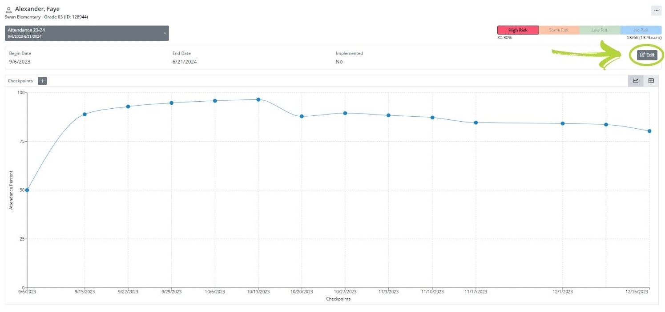Click the Begin Date value 9/6/2023
The image size is (665, 312).
pyautogui.click(x=20, y=62)
